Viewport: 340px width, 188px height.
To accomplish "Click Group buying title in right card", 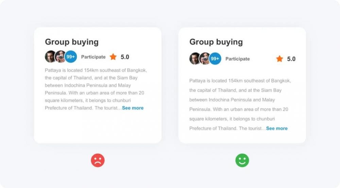I will (x=216, y=42).
